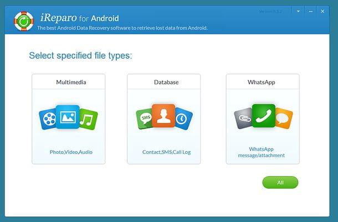Viewport: 338px width, 222px height.
Task: Select the photo picture icon in Multimedia
Action: coord(68,117)
